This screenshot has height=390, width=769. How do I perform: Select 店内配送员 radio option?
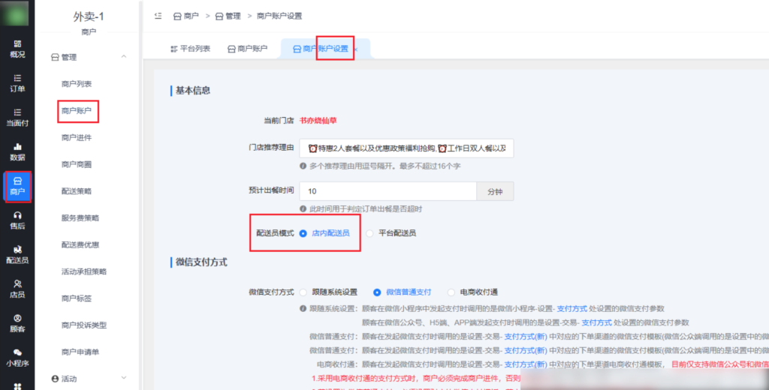303,233
